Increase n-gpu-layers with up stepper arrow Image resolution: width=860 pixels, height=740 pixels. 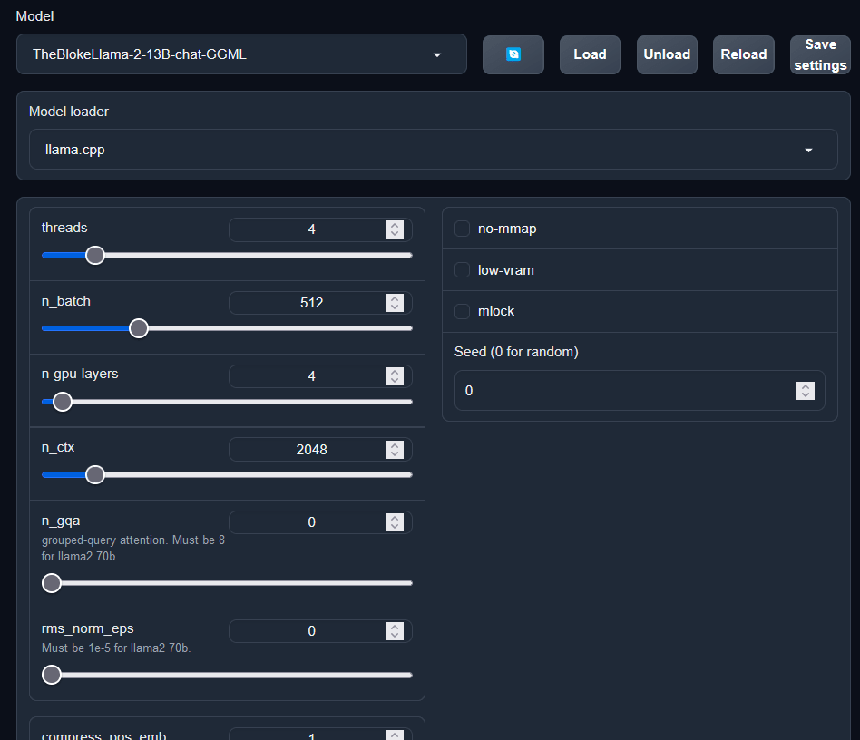[394, 372]
